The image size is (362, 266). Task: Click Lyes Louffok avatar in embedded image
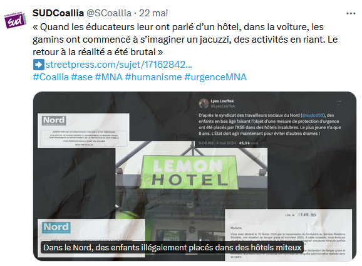[204, 103]
